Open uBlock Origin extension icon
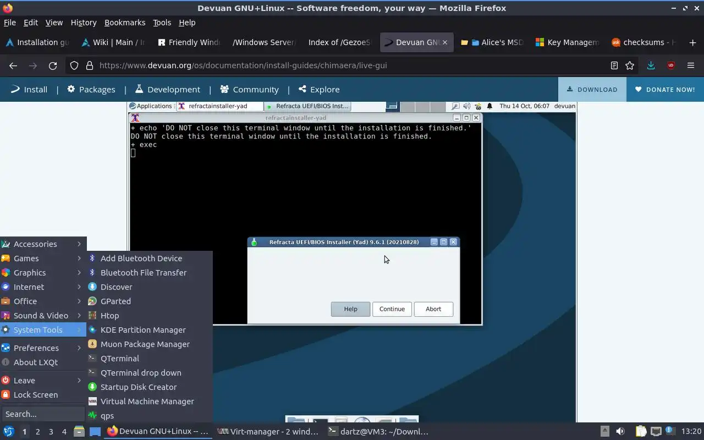 pyautogui.click(x=671, y=65)
